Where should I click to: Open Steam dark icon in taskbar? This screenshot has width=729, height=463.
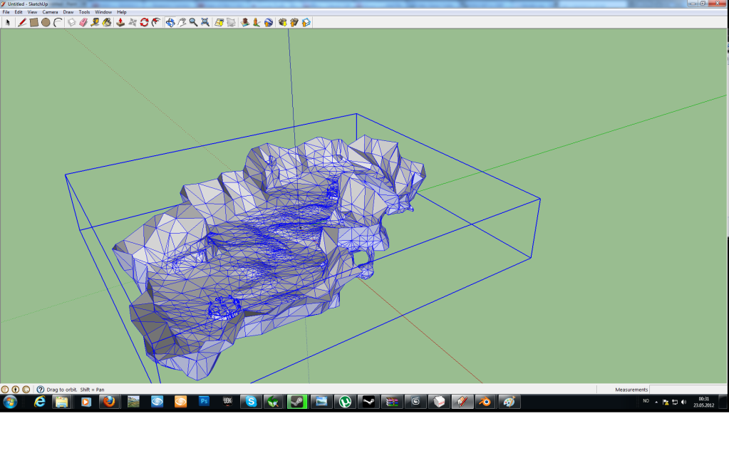click(x=368, y=402)
